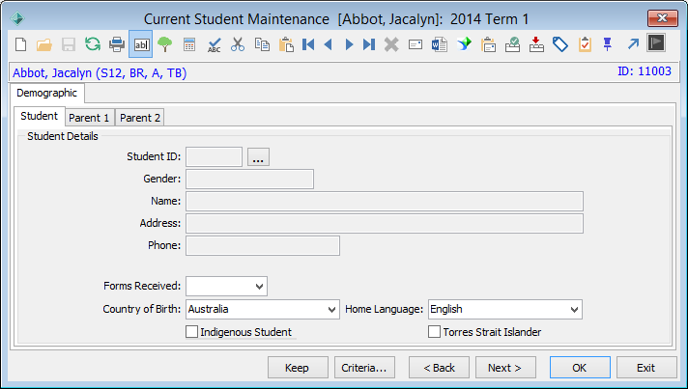Go to previous record arrow

[x=328, y=44]
